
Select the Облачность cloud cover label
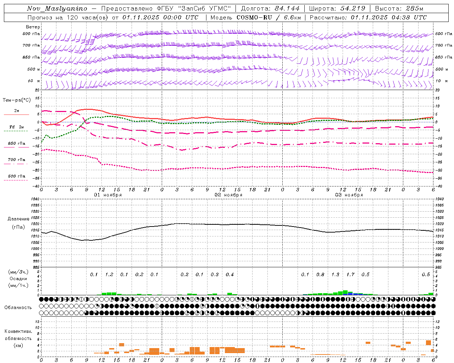[18, 307]
